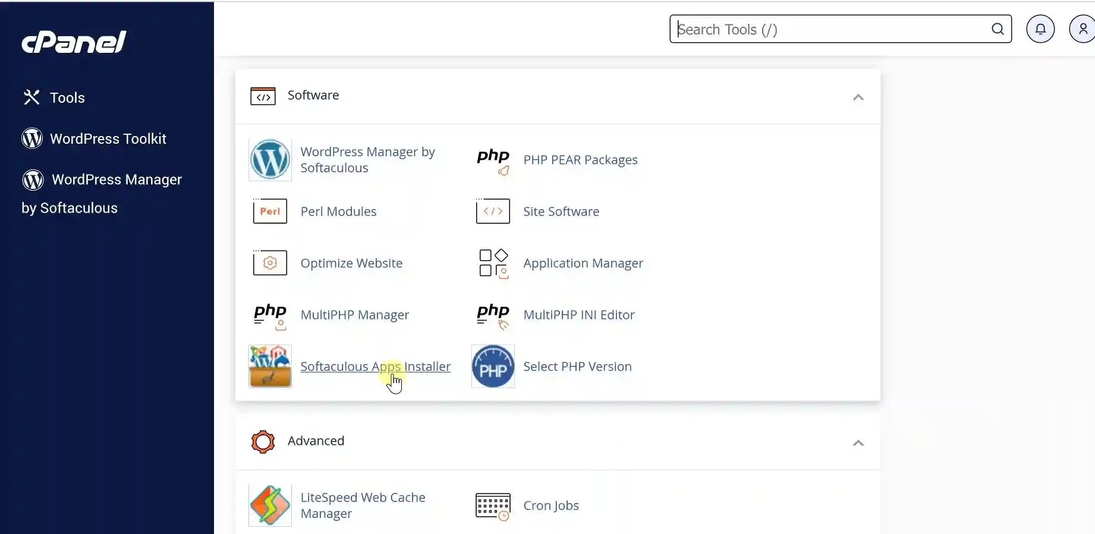Click the WordPress Toolkit logo icon

pos(32,138)
